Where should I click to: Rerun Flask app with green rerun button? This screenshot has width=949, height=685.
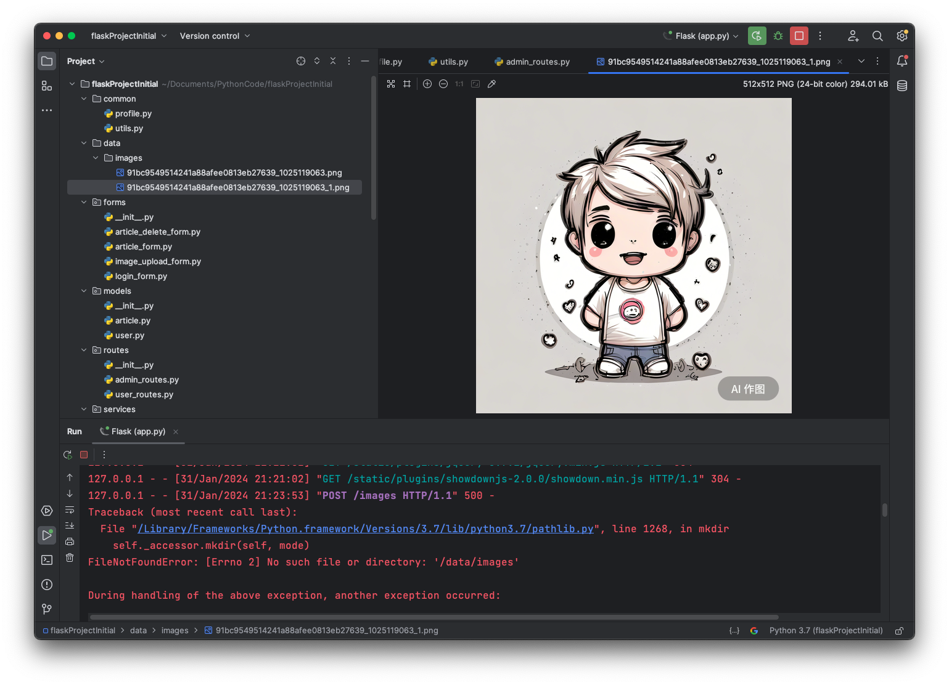click(757, 36)
